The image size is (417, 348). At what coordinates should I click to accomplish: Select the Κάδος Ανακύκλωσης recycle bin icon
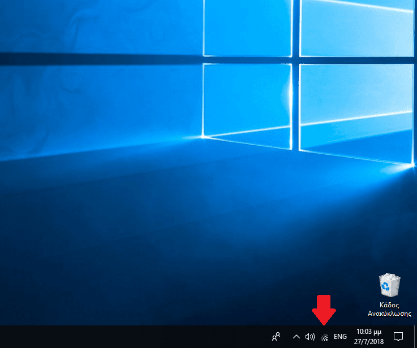click(389, 295)
